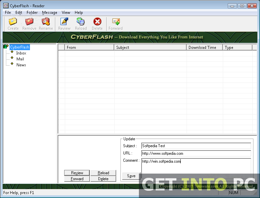Click the Review button in bottom panel
This screenshot has height=198, width=260.
(77, 173)
